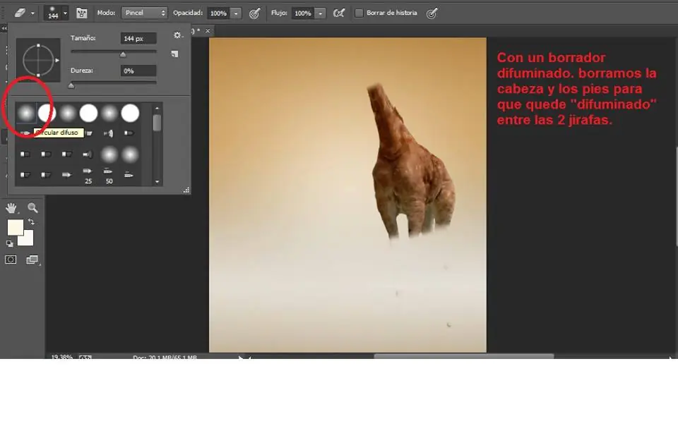
Task: Open the foreground color swatch
Action: (x=14, y=226)
